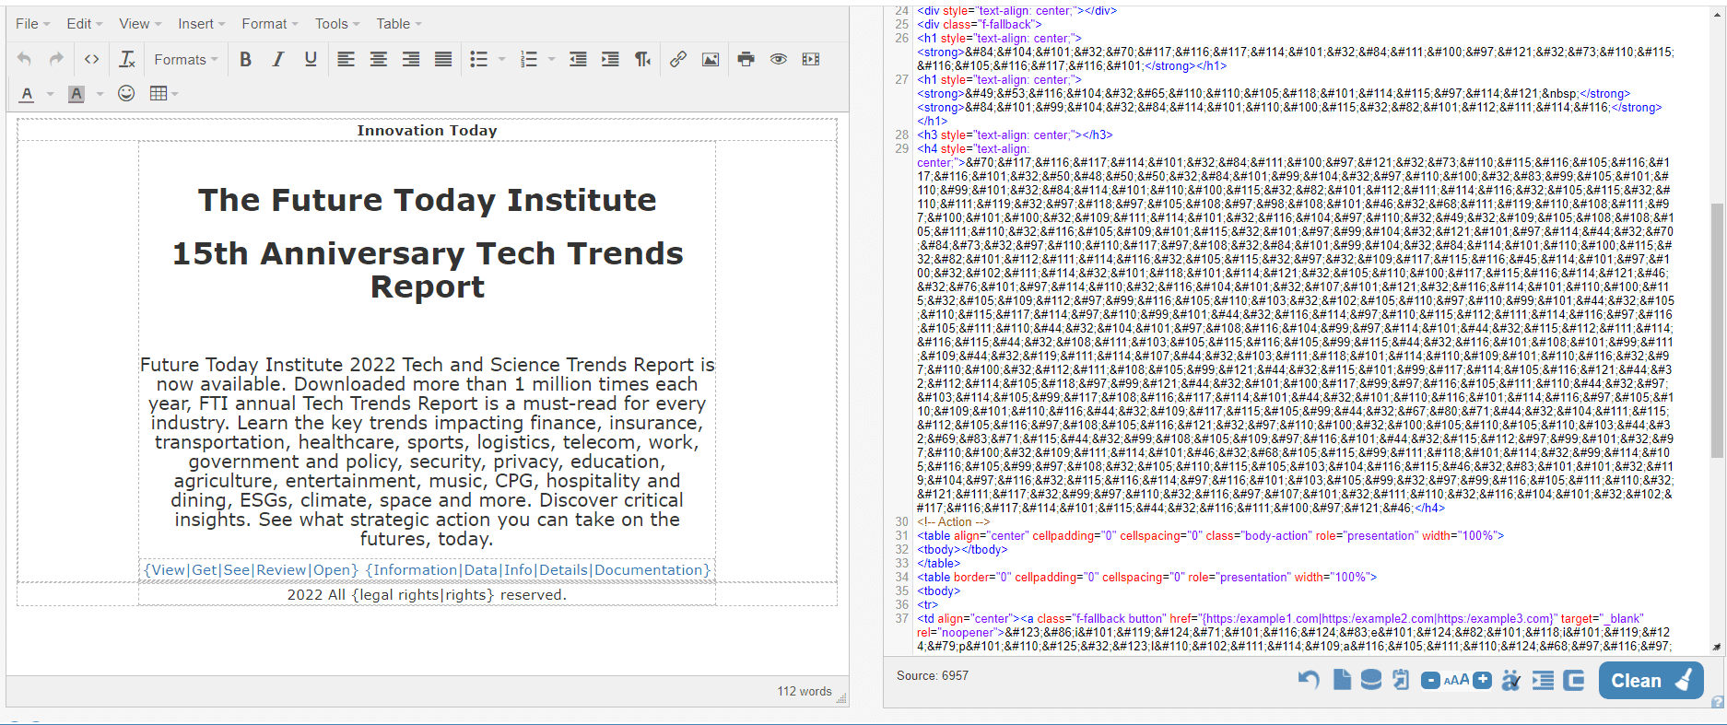Click the insert image icon
Image resolution: width=1727 pixels, height=725 pixels.
click(x=711, y=59)
